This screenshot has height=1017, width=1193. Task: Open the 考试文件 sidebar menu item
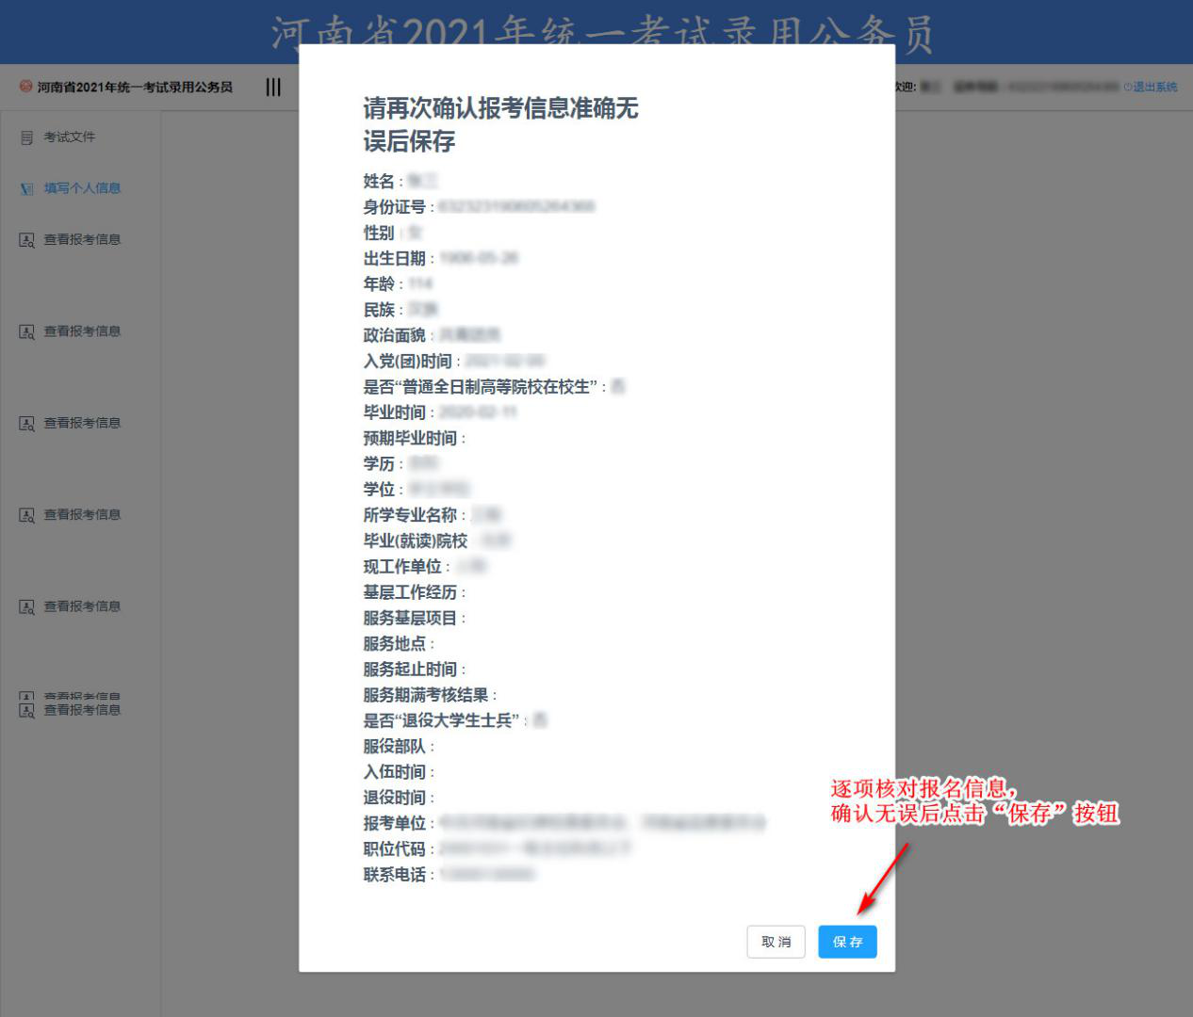[69, 137]
